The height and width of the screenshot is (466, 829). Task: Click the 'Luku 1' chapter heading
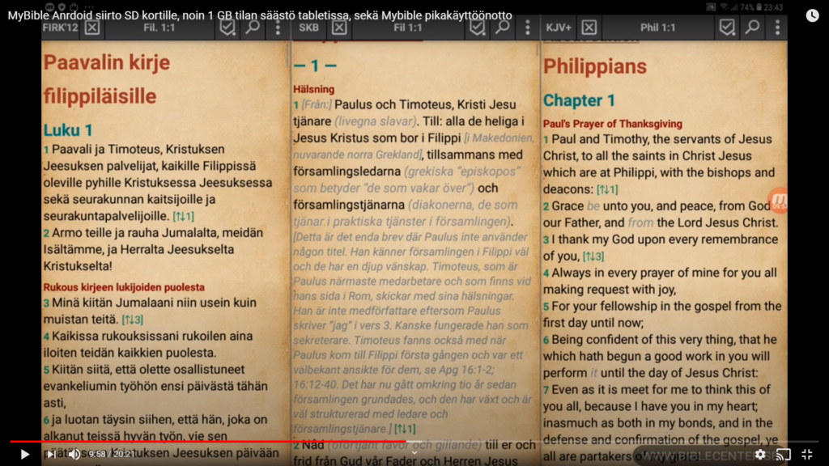68,130
